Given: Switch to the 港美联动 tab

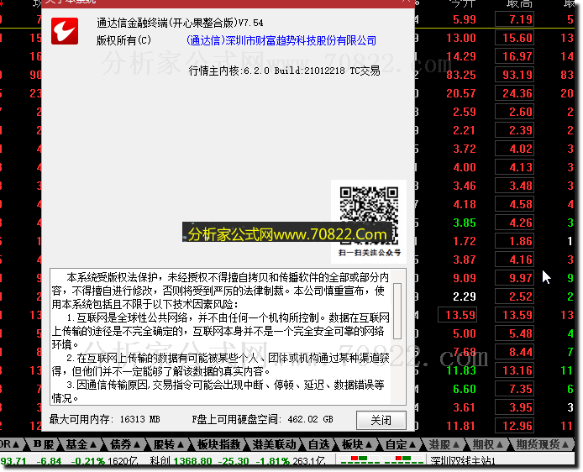Looking at the screenshot, I should tap(274, 444).
